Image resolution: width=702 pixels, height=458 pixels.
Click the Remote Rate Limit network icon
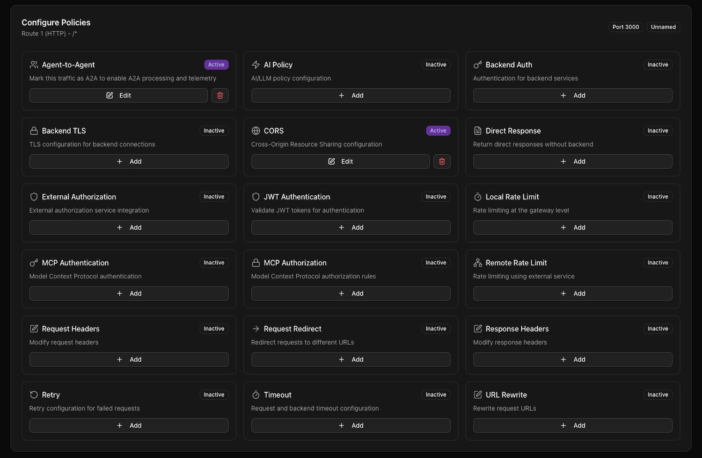477,263
